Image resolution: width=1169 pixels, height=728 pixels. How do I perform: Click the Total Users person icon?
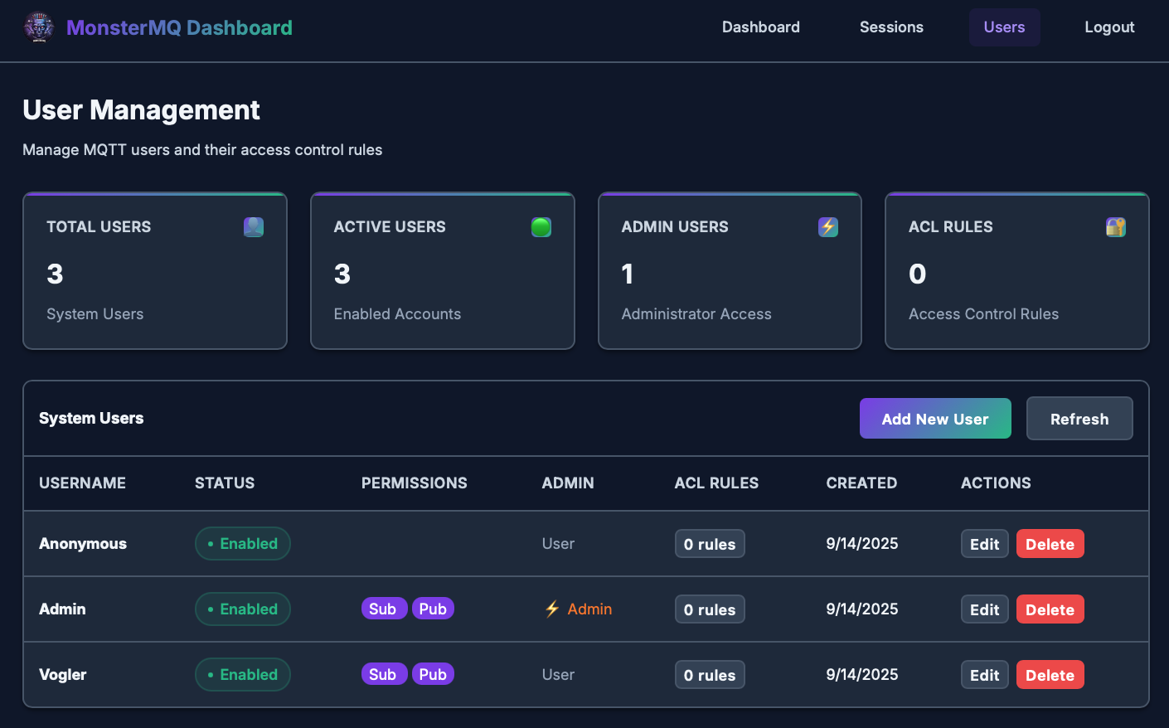254,227
